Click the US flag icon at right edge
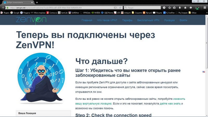This screenshot has width=208, height=117. [x=204, y=72]
